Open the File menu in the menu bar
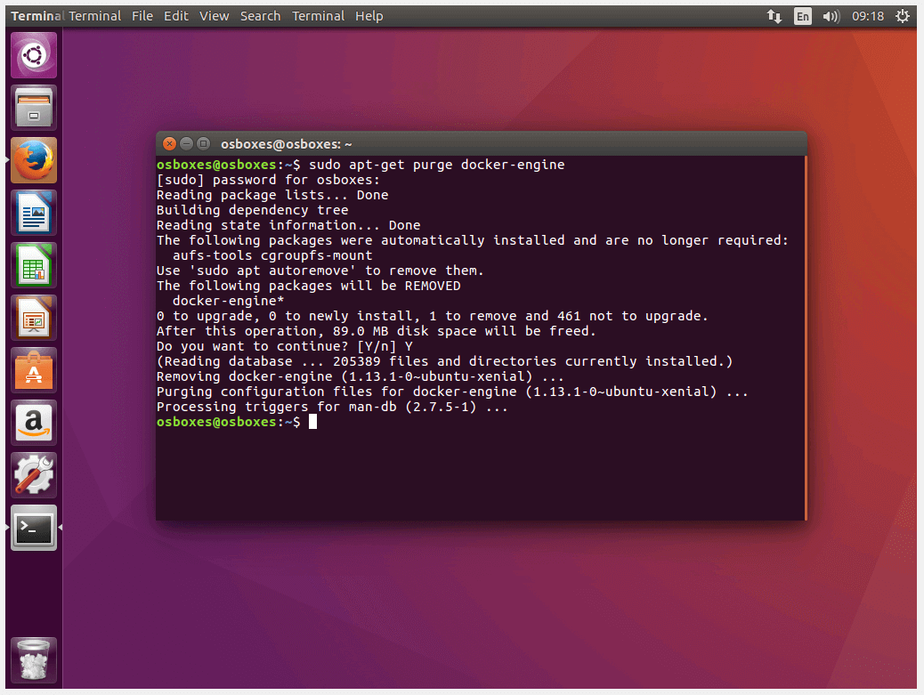This screenshot has height=695, width=924. (142, 16)
